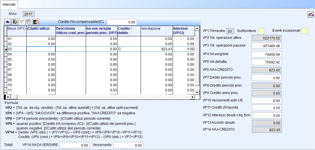Screen dimensions: 315x150
Task: Click the VP2 Tot. operazioni attive field
Action: point(266,38)
